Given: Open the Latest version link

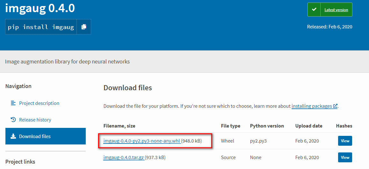Looking at the screenshot, I should 336,10.
